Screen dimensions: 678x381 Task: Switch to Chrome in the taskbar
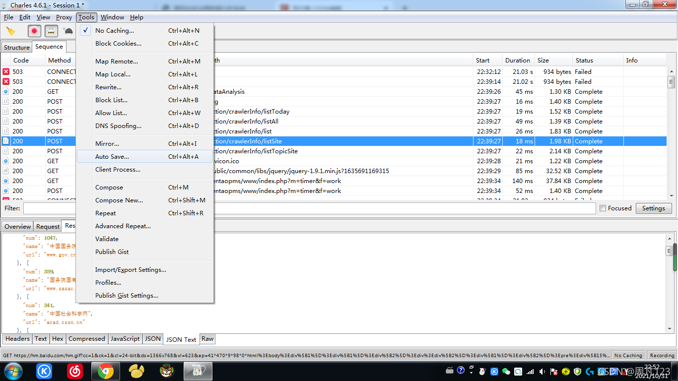[x=106, y=371]
